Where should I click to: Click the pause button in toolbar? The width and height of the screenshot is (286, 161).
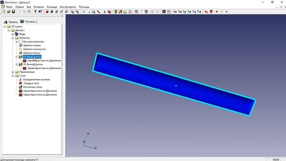(x=222, y=12)
